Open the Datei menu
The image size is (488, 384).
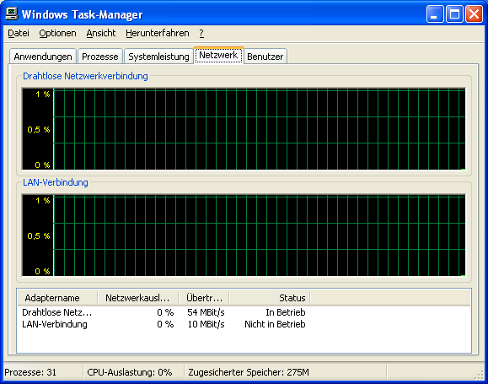click(x=19, y=33)
